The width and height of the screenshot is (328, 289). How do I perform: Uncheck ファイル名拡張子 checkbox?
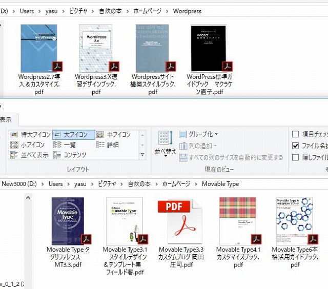point(295,146)
